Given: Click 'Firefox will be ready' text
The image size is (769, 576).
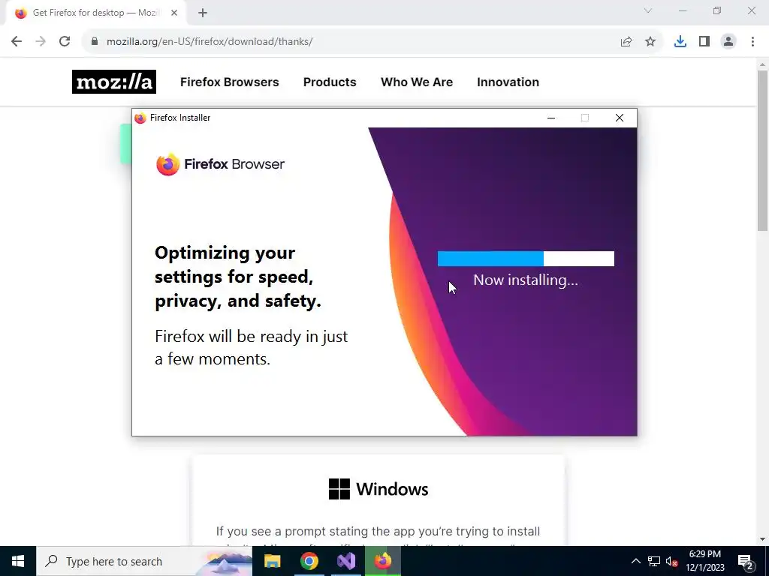Looking at the screenshot, I should click(x=251, y=348).
